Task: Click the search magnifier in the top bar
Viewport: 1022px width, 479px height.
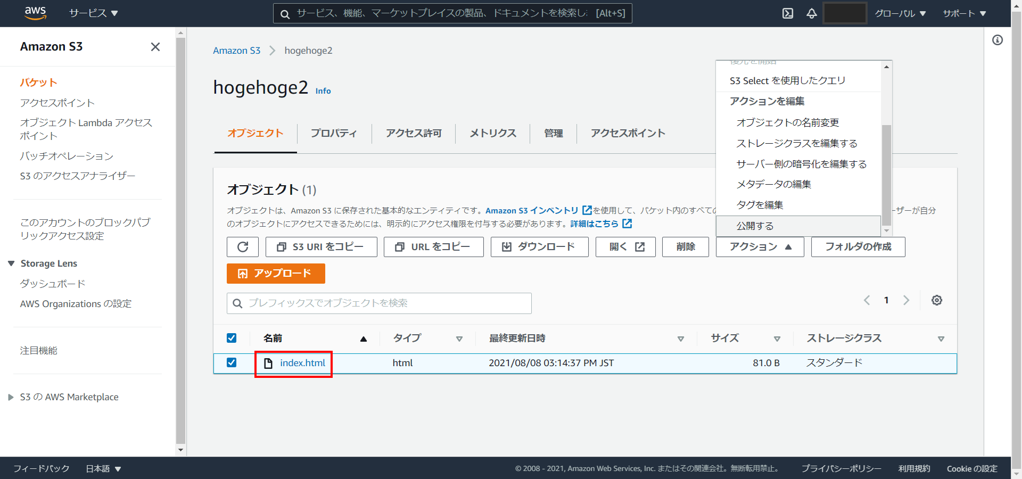Action: click(x=285, y=14)
